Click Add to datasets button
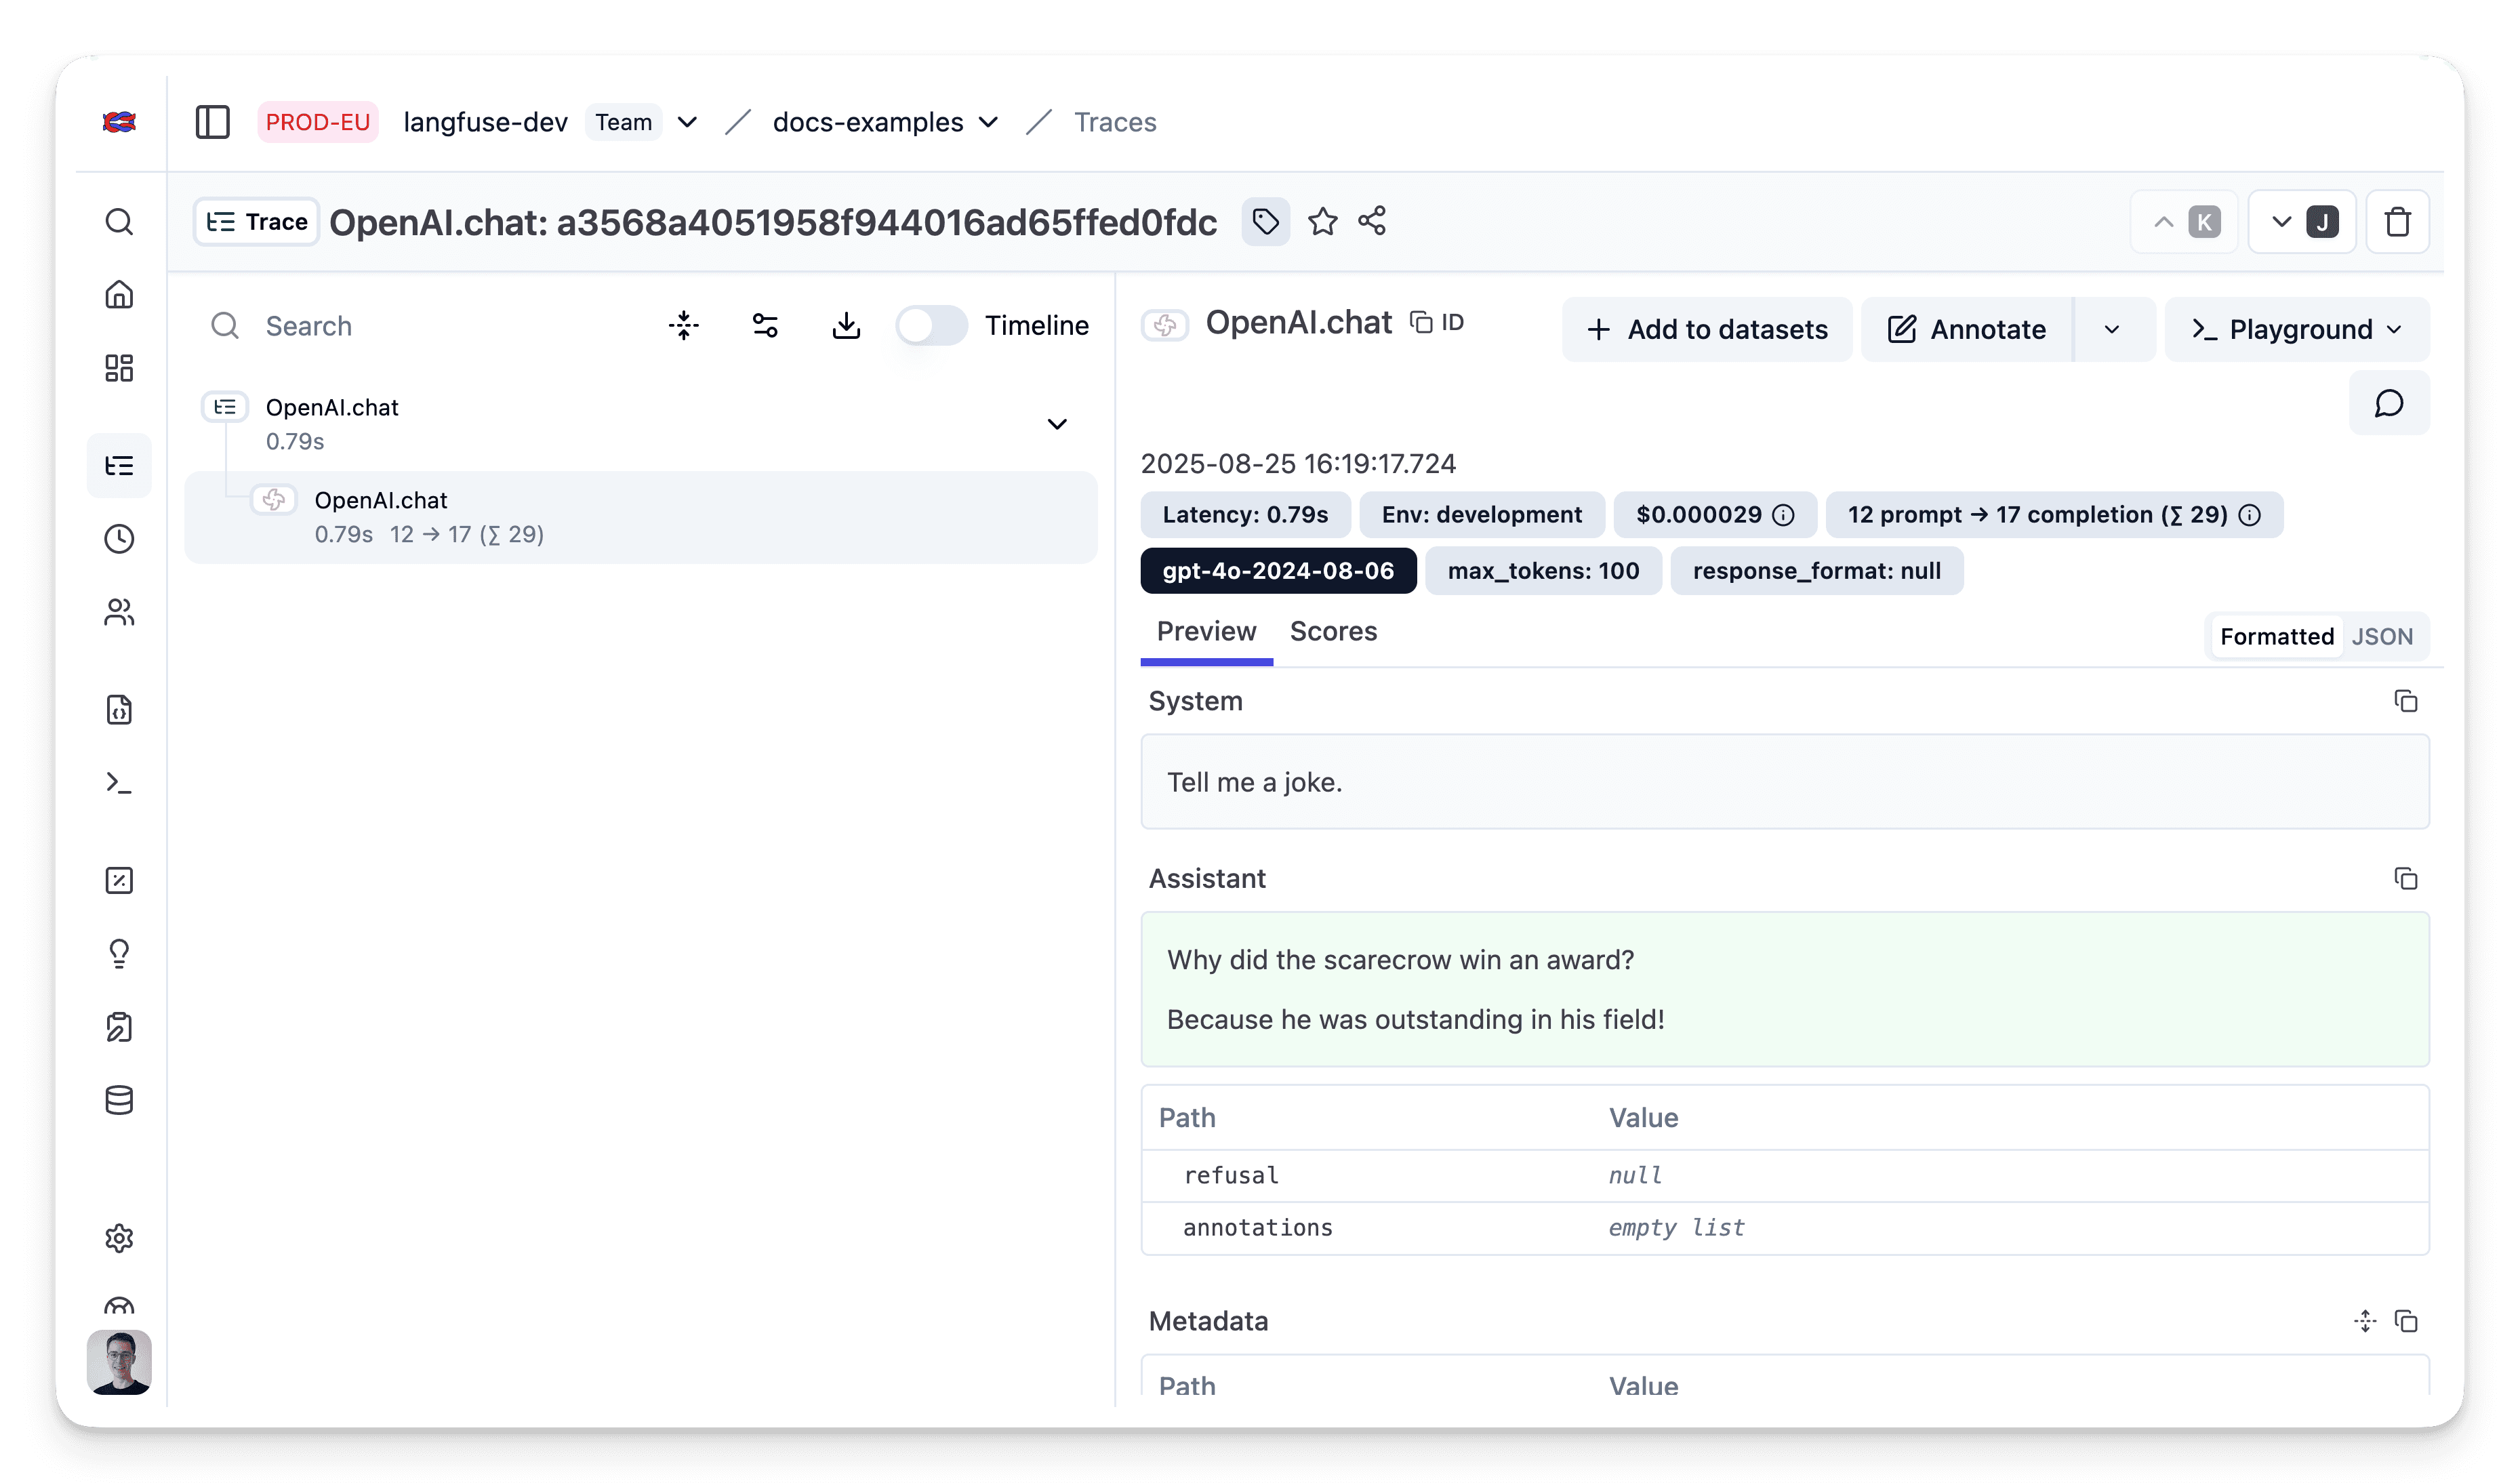 1707,330
